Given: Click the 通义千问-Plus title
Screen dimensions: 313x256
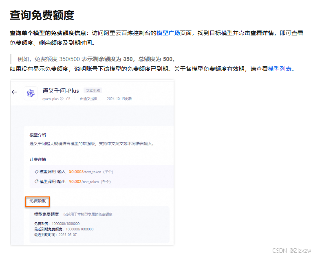Looking at the screenshot, I should 60,91.
